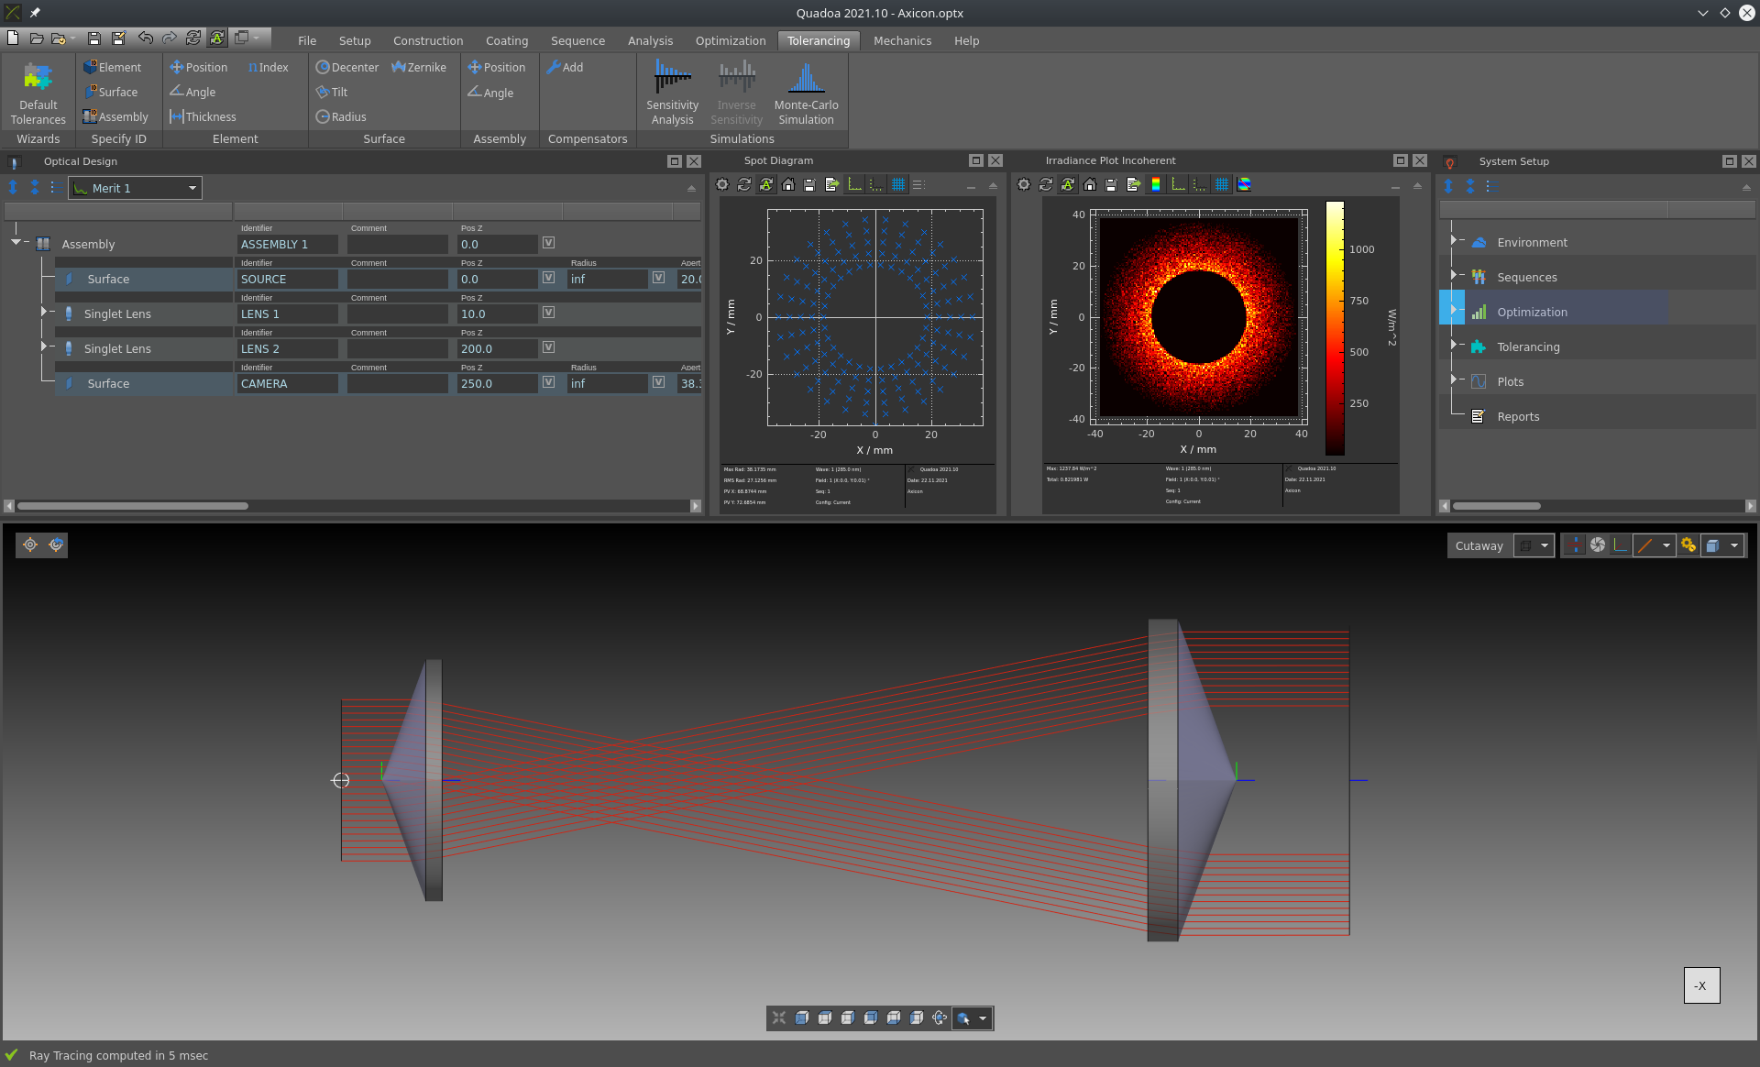Select Plots in System Setup tree
Screen dimensions: 1760x1067
pos(1510,382)
